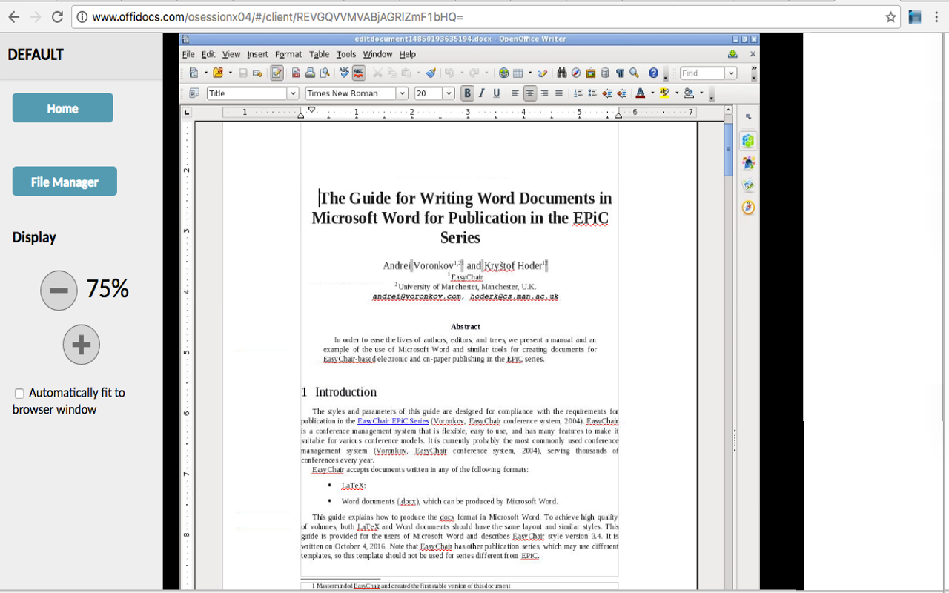Viewport: 949px width, 593px height.
Task: Click the File Manager button
Action: click(x=65, y=181)
